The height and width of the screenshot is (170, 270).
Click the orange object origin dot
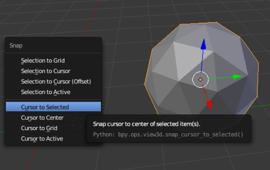point(200,80)
